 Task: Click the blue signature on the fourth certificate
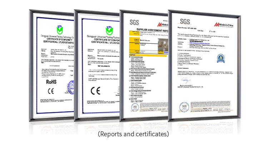point(186,80)
